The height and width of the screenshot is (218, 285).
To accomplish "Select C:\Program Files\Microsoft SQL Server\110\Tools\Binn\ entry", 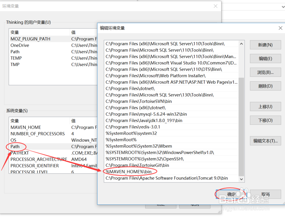I will pos(171,50).
